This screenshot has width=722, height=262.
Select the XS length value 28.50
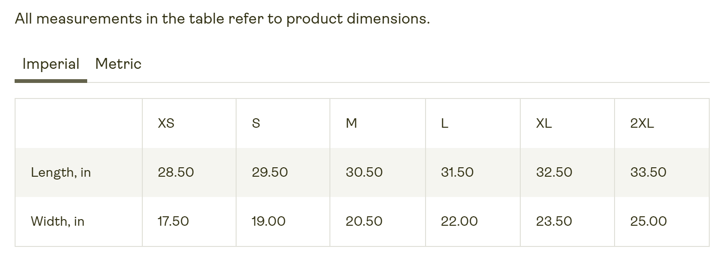point(176,172)
